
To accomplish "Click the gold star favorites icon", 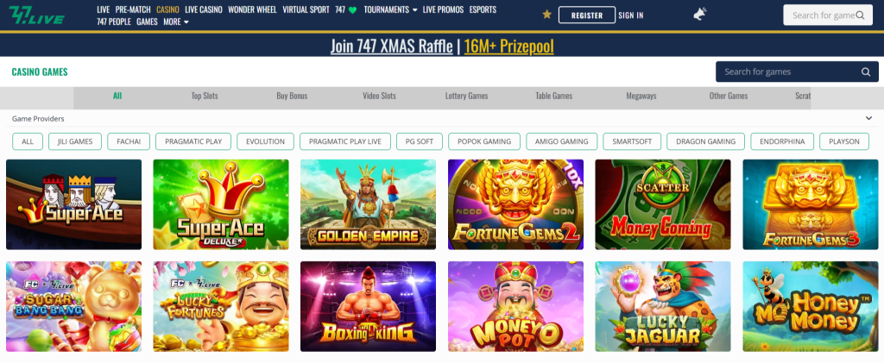I will [546, 15].
